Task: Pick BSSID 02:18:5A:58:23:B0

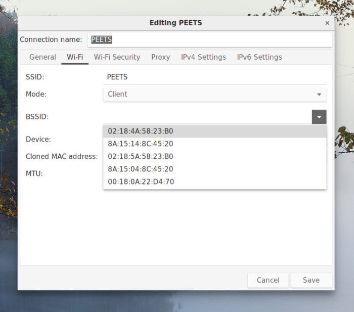Action: pyautogui.click(x=215, y=156)
